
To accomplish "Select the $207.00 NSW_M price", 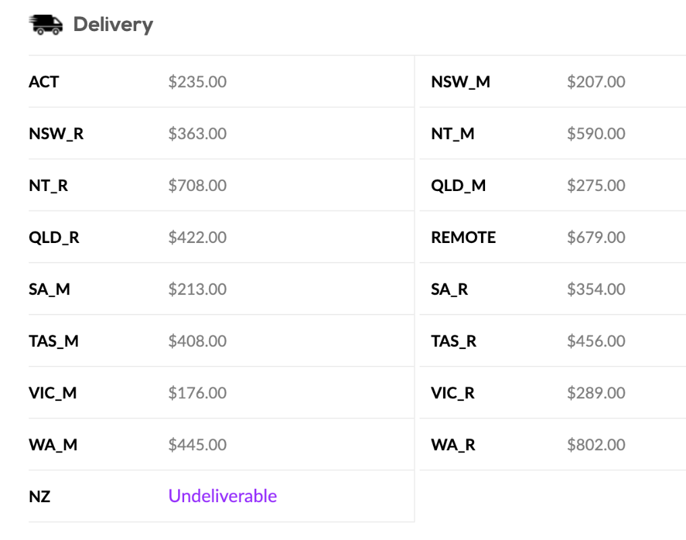I will pyautogui.click(x=596, y=82).
